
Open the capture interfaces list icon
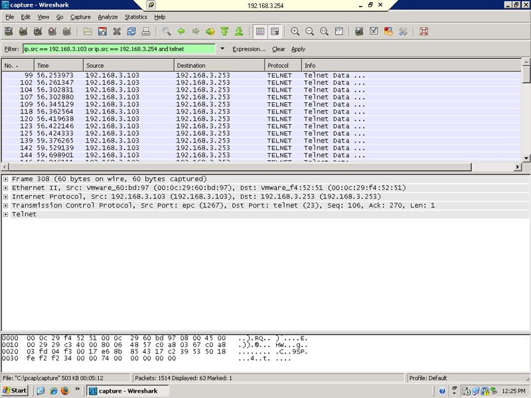click(9, 31)
